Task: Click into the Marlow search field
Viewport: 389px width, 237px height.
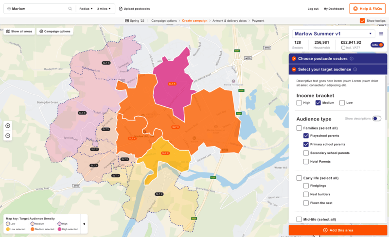Action: [40, 9]
